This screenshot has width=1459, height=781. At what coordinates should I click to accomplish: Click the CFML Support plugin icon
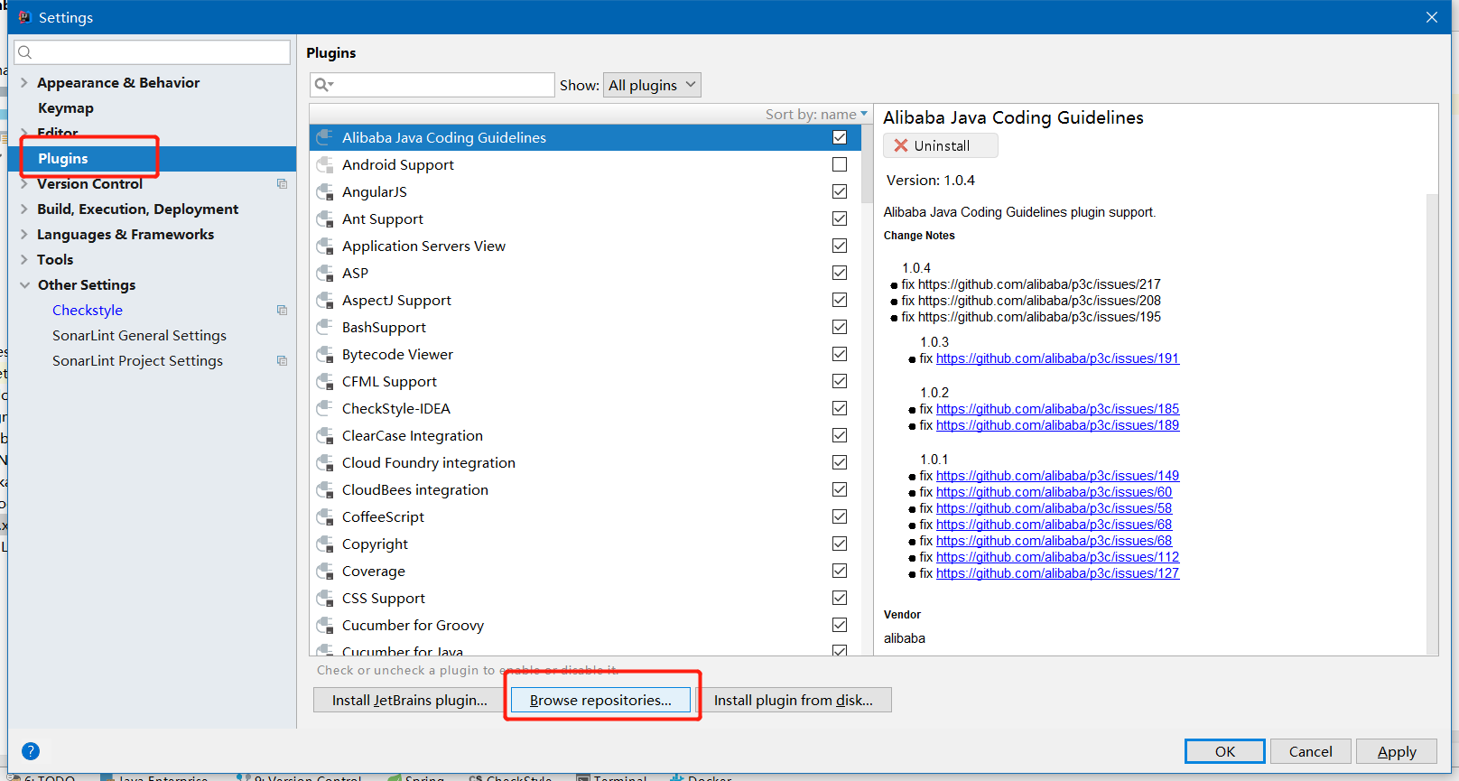(325, 381)
